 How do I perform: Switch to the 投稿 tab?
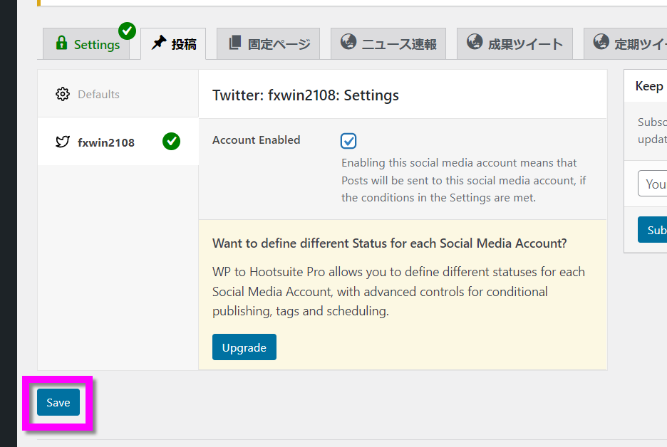[x=173, y=43]
